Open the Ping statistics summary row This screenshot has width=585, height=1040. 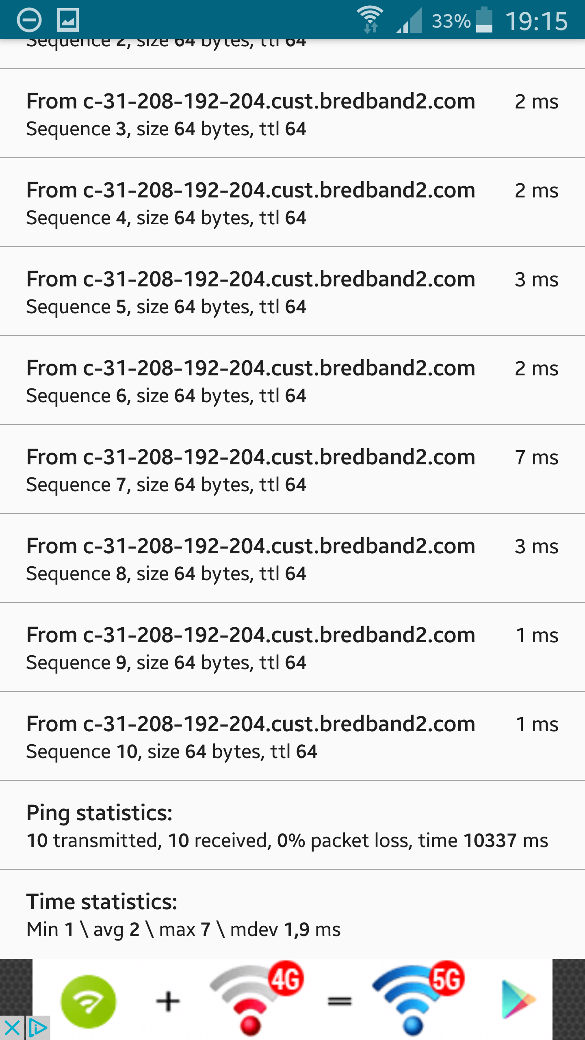292,825
